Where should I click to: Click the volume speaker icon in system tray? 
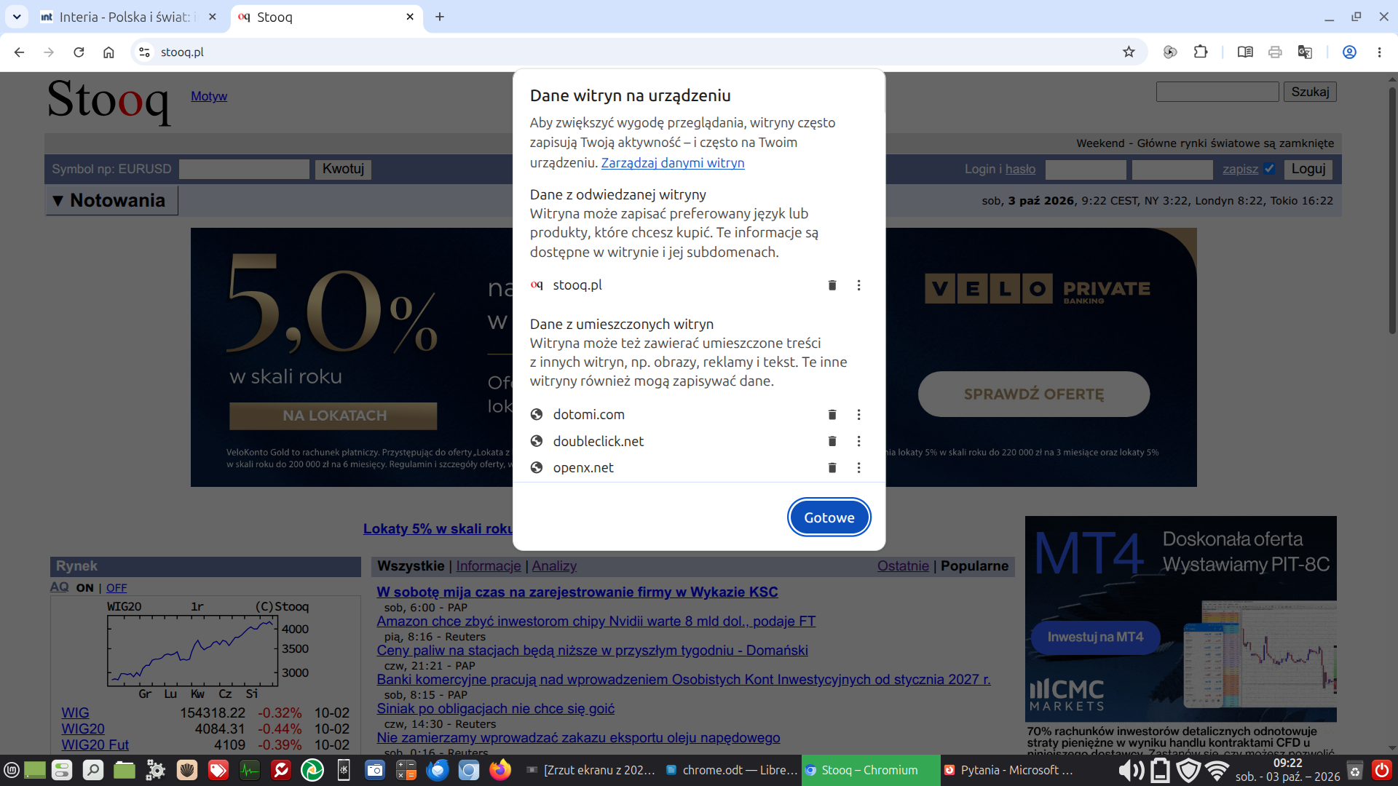click(x=1131, y=770)
